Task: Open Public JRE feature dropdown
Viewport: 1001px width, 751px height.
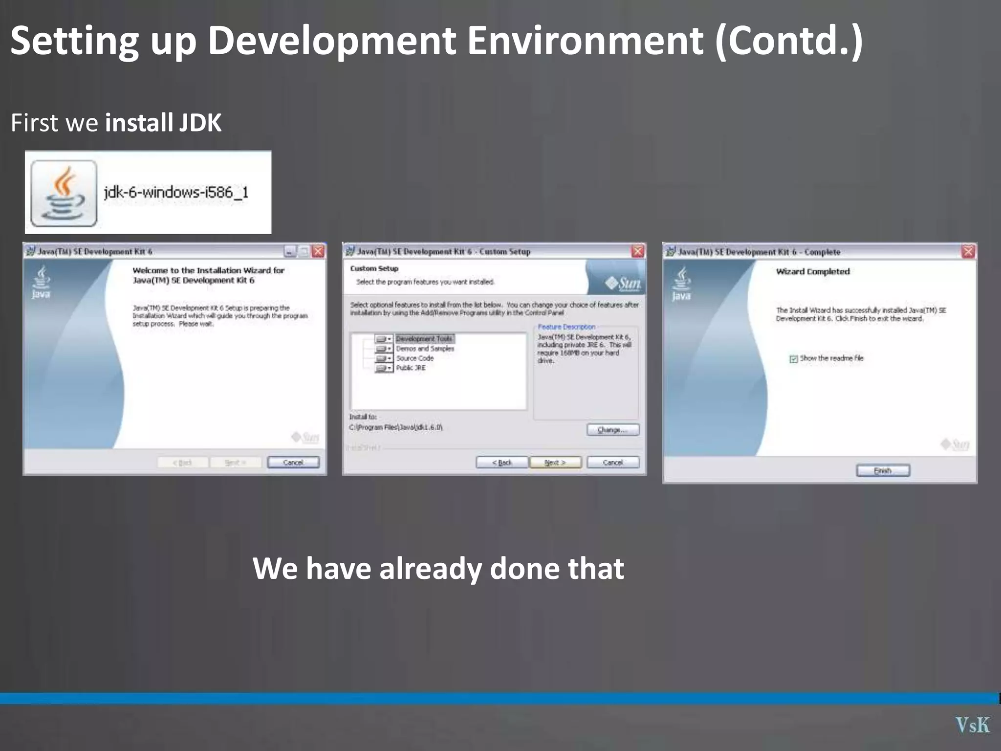Action: click(384, 368)
